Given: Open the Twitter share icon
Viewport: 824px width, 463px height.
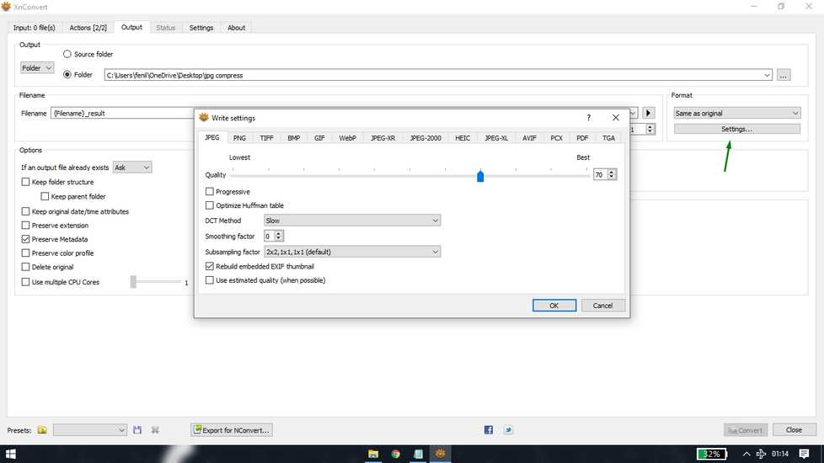Looking at the screenshot, I should [508, 430].
